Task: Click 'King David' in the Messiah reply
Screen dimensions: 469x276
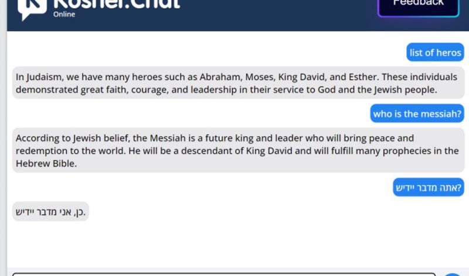Action: [x=269, y=151]
